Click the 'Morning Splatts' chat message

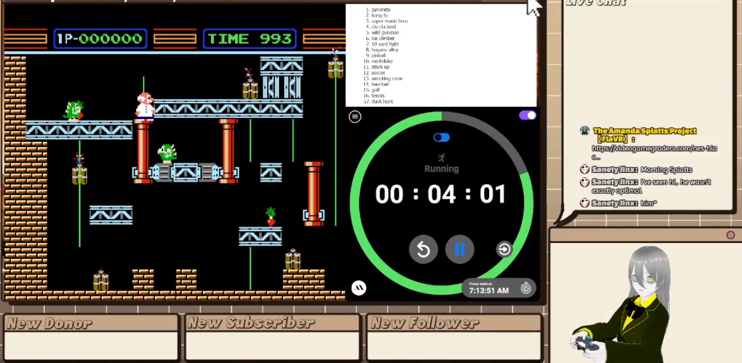666,170
